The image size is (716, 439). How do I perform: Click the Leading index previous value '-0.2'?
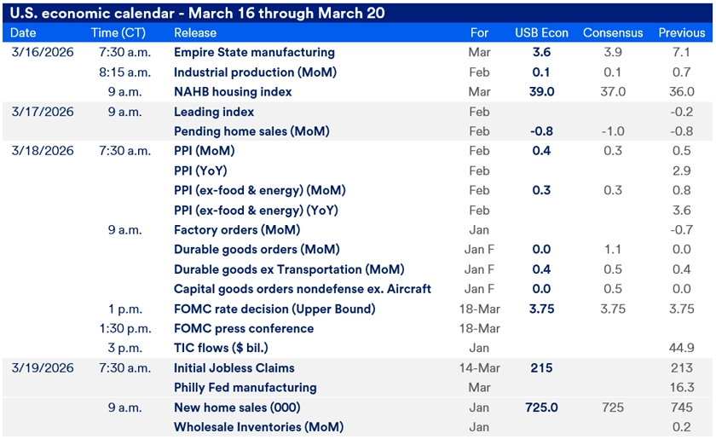(682, 112)
